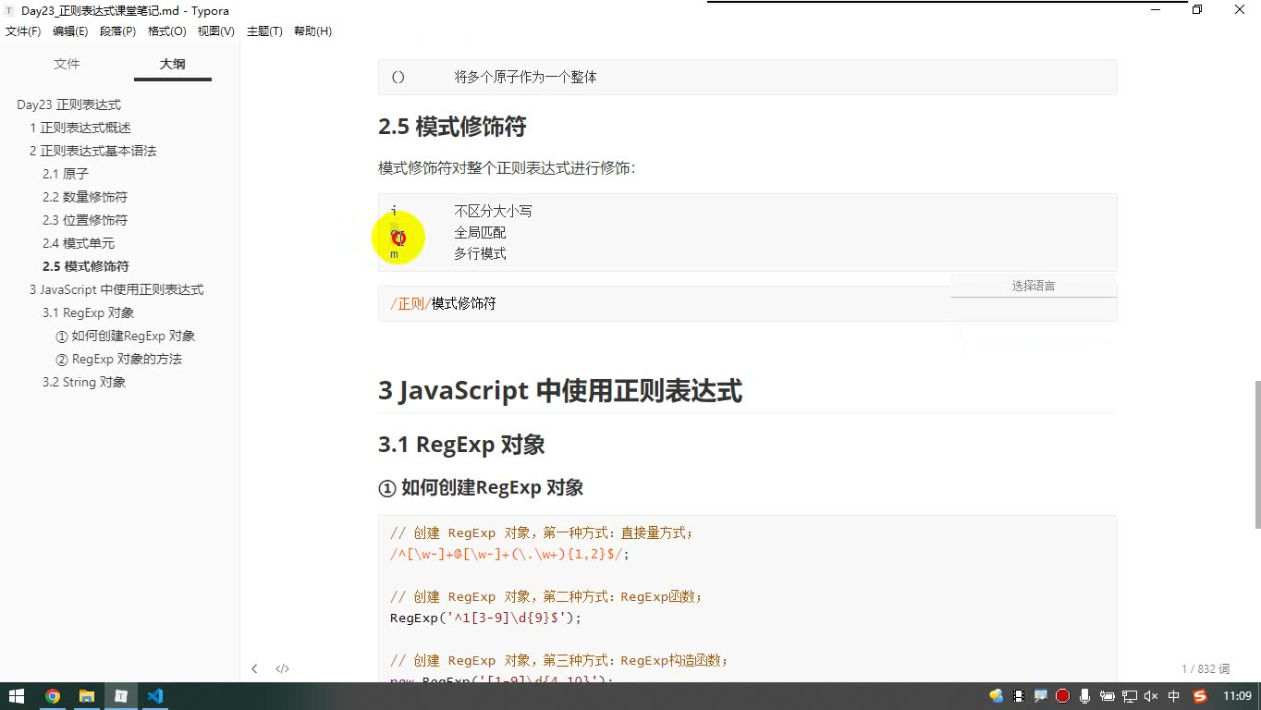Click the Typora taskbar icon
This screenshot has width=1261, height=710.
coord(120,696)
